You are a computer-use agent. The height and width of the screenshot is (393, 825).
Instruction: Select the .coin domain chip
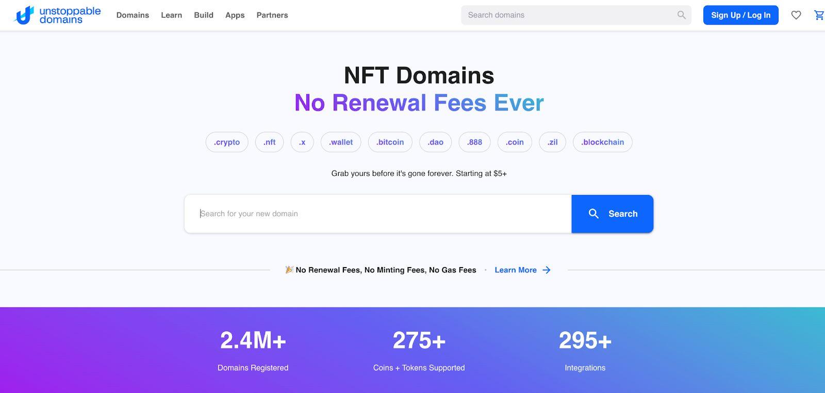click(x=515, y=142)
